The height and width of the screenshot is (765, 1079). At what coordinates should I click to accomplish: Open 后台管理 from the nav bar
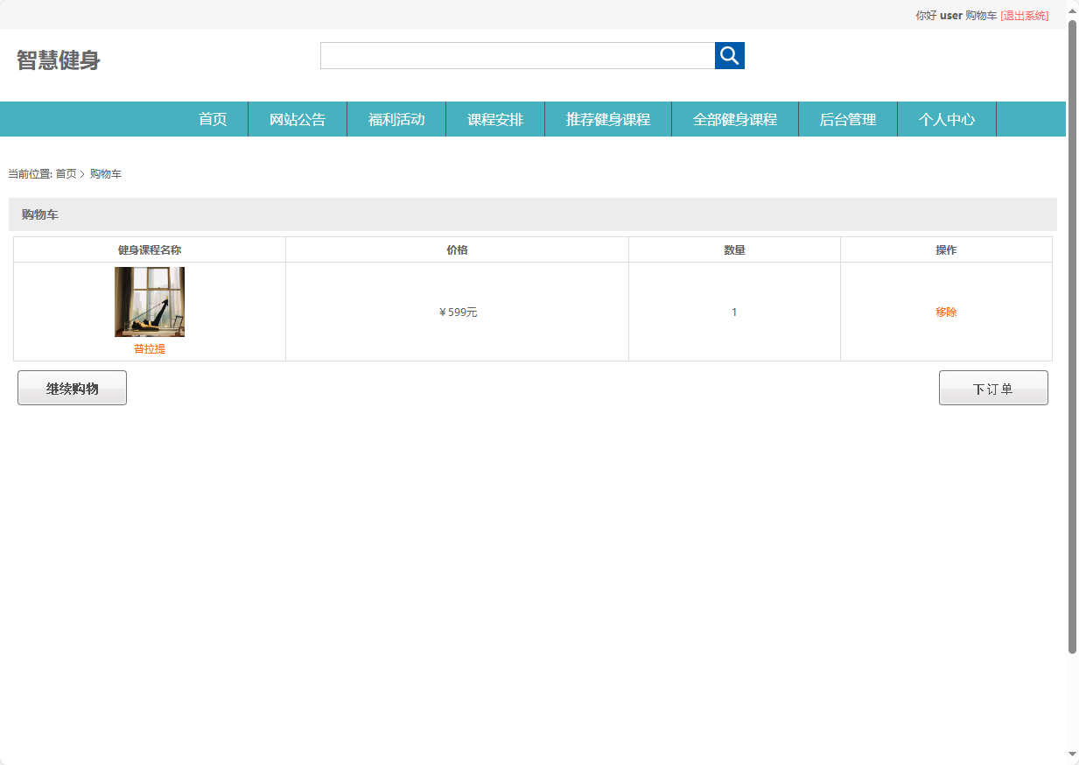coord(848,120)
